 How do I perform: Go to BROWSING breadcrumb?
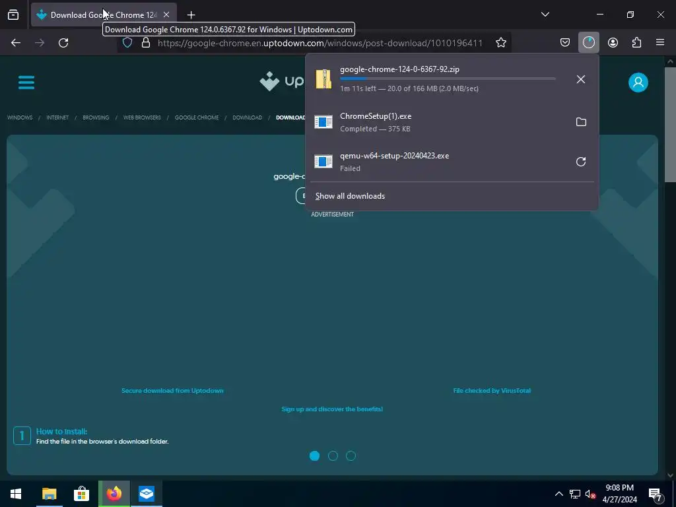(x=96, y=118)
